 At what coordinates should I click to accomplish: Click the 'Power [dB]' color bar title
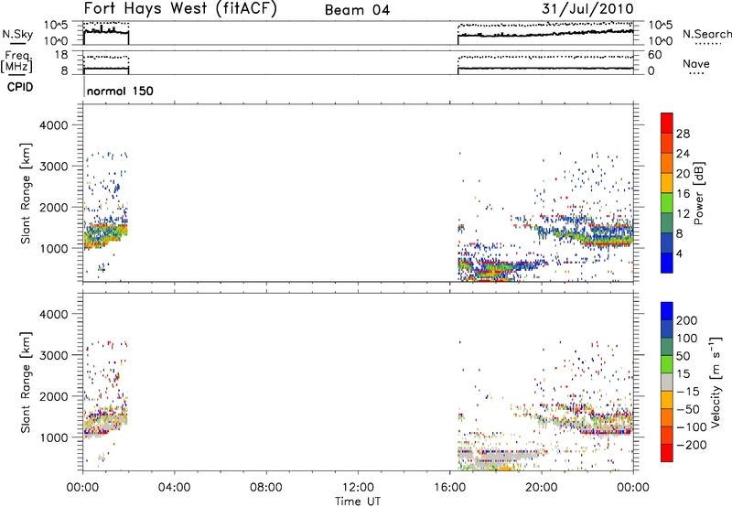(x=698, y=193)
